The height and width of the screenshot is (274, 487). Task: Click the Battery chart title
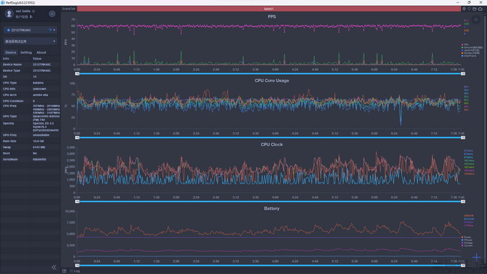pyautogui.click(x=272, y=208)
